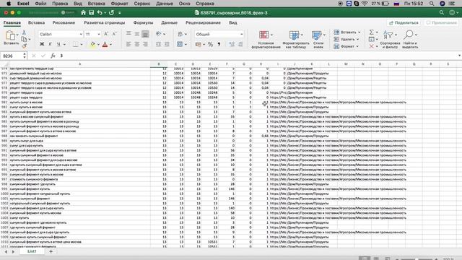Center text horizontally
Image resolution: width=462 pixels, height=260 pixels.
point(136,44)
